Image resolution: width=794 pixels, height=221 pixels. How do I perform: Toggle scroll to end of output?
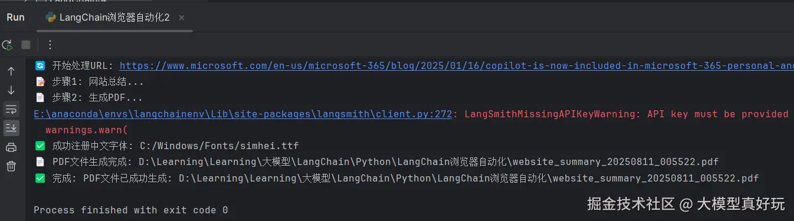pos(11,128)
